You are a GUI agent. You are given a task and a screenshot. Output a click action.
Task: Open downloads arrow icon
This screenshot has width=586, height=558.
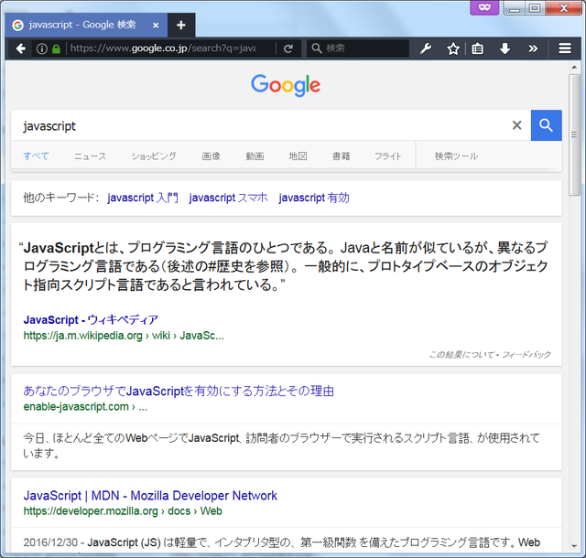point(505,48)
